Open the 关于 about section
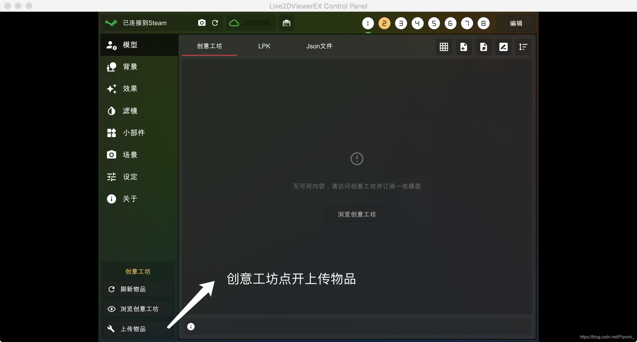The width and height of the screenshot is (637, 342). point(139,199)
